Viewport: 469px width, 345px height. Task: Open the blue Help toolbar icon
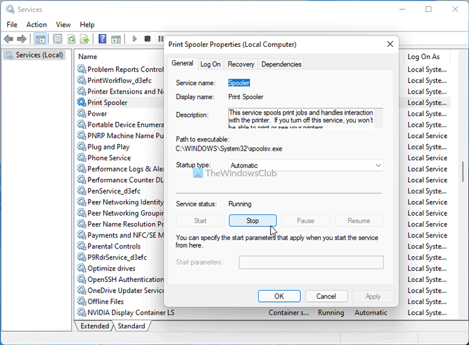pyautogui.click(x=103, y=39)
